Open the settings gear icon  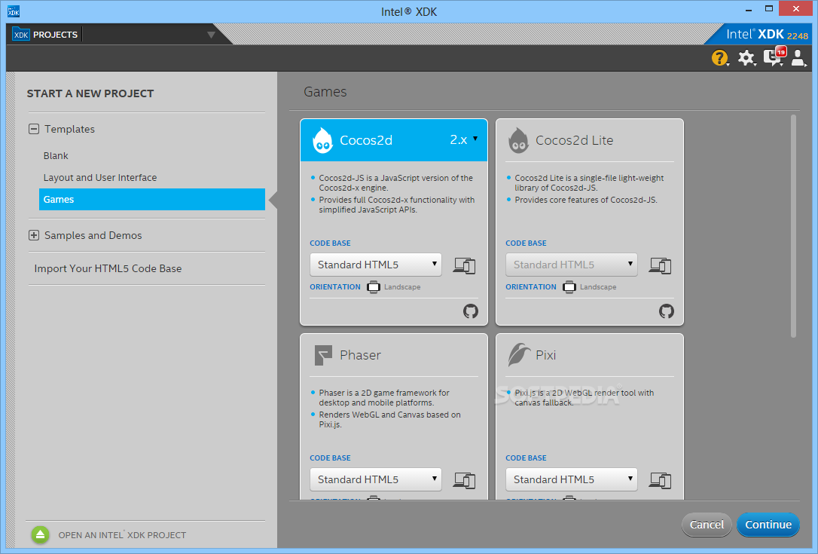click(x=746, y=58)
